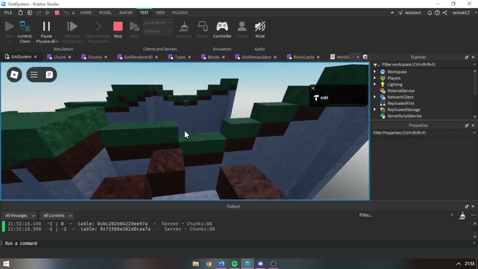Expand the ReplicatedStorage node in Explorer
This screenshot has width=478, height=269.
coord(375,110)
